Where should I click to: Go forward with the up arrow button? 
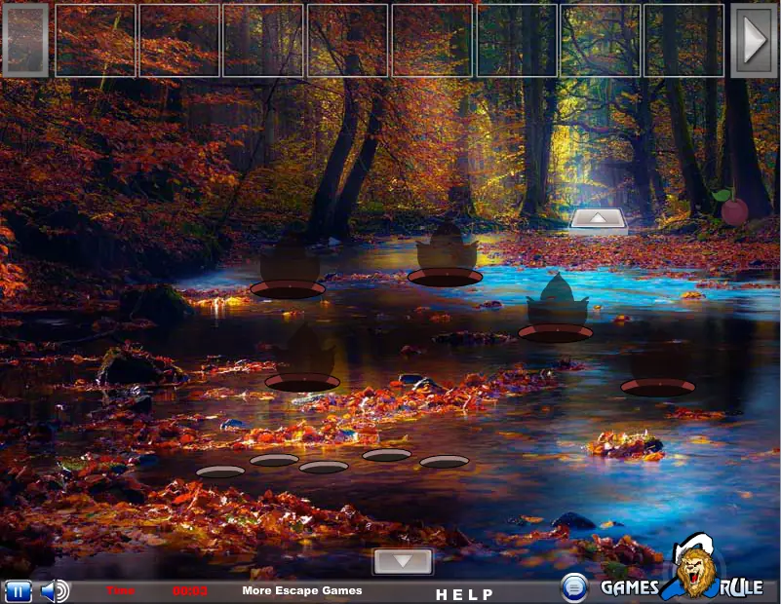pyautogui.click(x=598, y=221)
